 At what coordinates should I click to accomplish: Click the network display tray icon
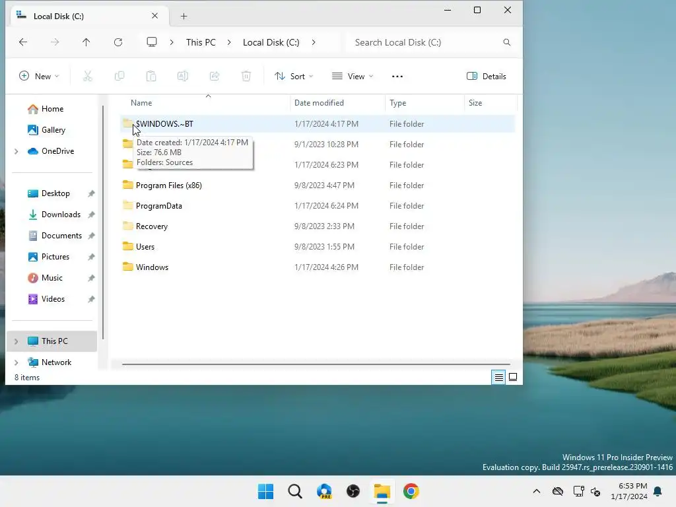[x=578, y=491]
